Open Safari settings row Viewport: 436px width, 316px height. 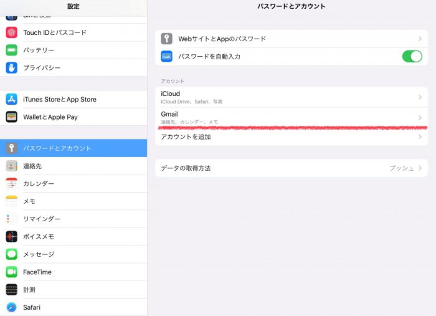pyautogui.click(x=73, y=307)
